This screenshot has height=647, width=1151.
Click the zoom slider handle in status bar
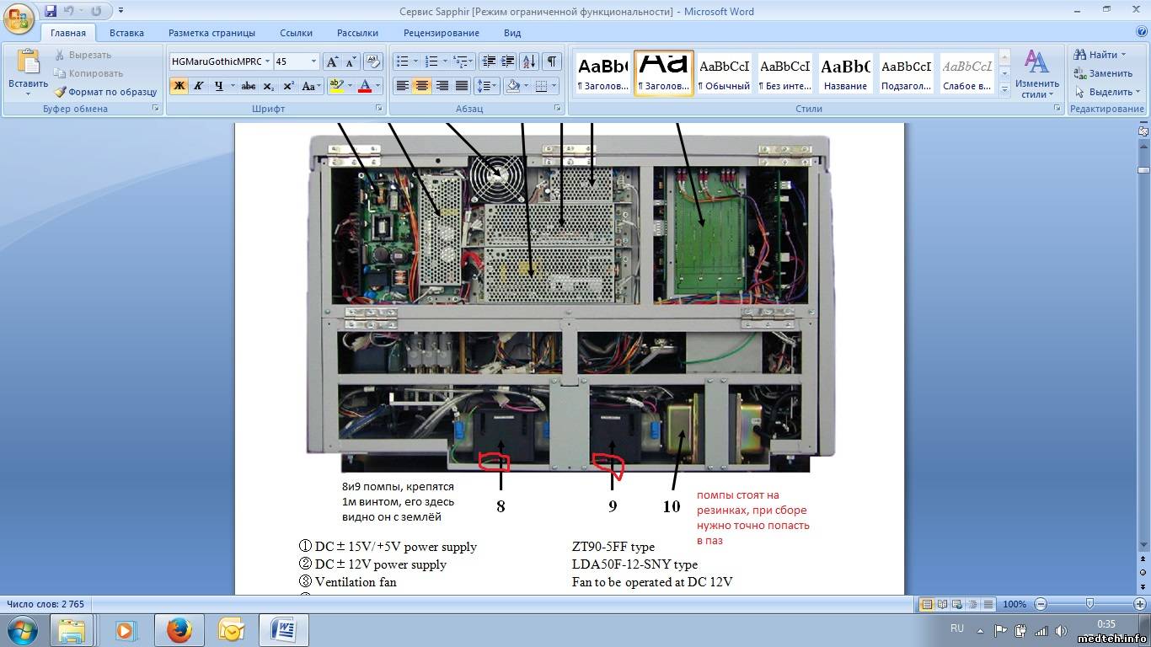click(1089, 604)
